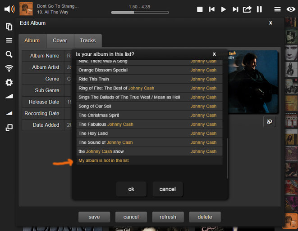Click the Release Date row label
This screenshot has width=298, height=231.
click(x=44, y=102)
